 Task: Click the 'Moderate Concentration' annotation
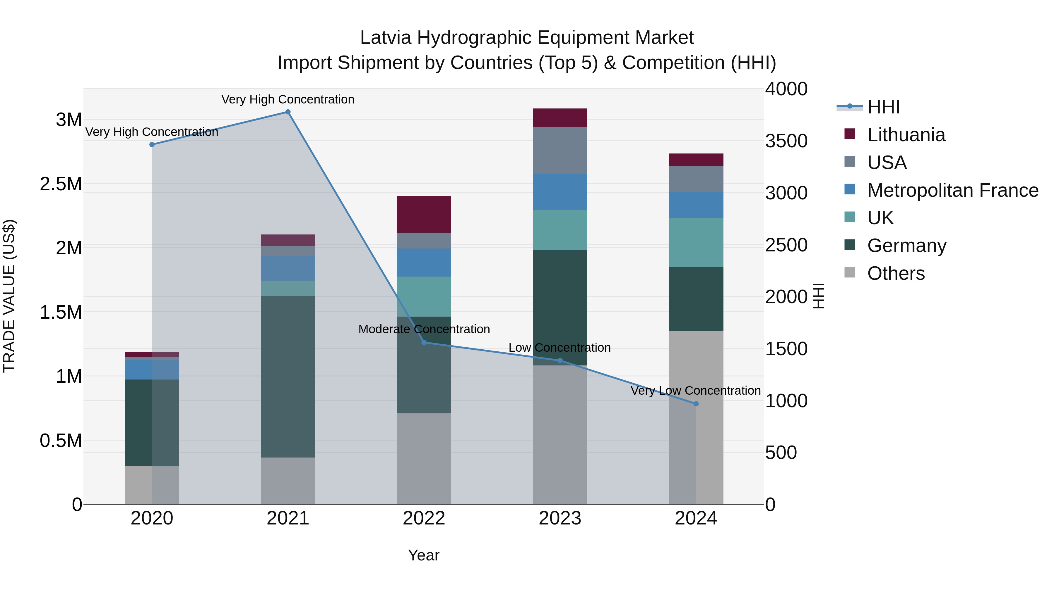[x=424, y=329]
